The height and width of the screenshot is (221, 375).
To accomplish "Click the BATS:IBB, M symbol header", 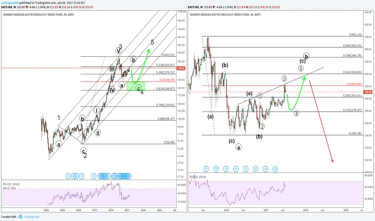I will coord(8,7).
